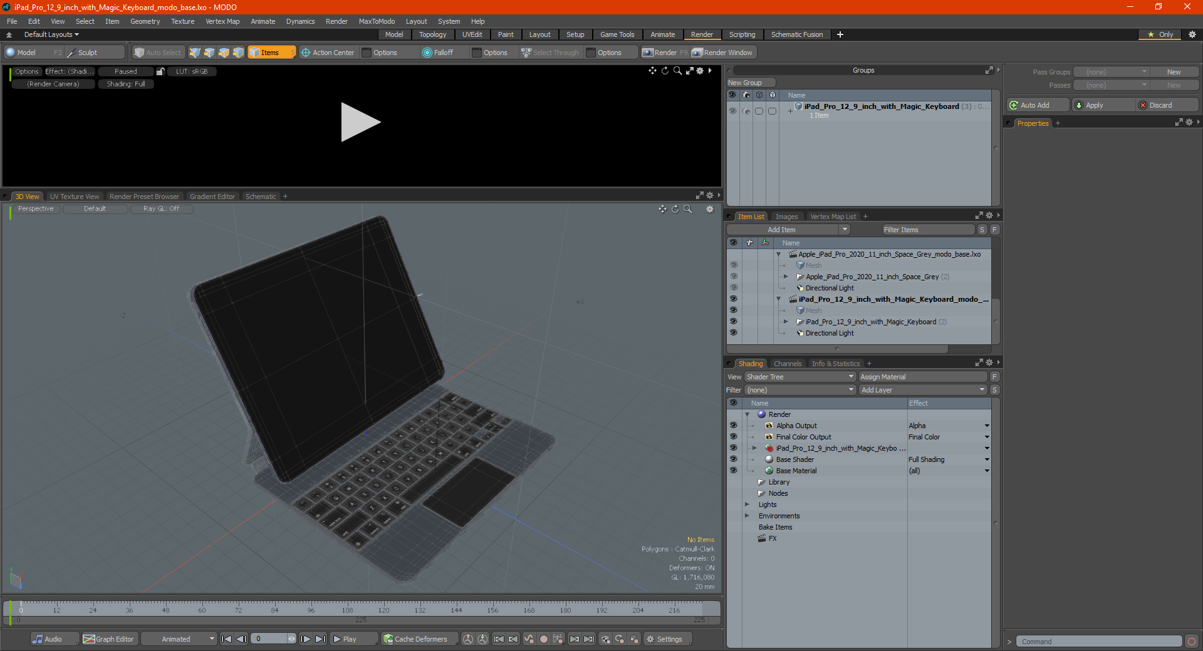Viewport: 1203px width, 651px height.
Task: Switch to the Topology layout tab
Action: [432, 34]
